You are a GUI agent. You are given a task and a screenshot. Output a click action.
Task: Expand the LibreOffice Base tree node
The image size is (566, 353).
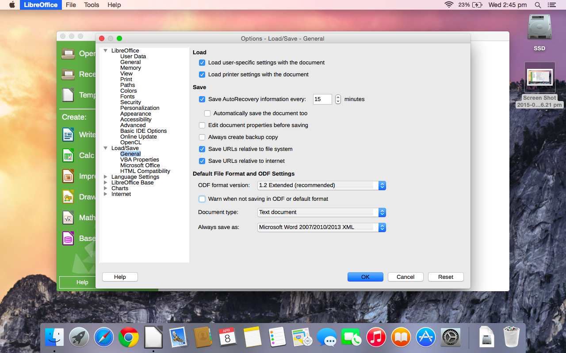click(105, 183)
